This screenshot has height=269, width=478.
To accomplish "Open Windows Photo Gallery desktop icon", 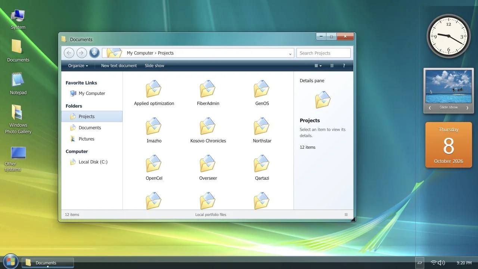I will pos(18,120).
